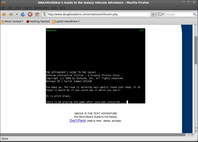Click the 'ABOVE IS THE TEXT ADVENTURE' heading
The height and width of the screenshot is (142, 198).
[96, 113]
